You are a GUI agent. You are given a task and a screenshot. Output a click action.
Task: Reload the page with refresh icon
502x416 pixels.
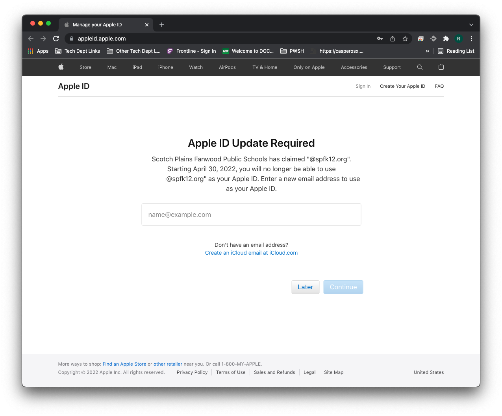(x=56, y=39)
